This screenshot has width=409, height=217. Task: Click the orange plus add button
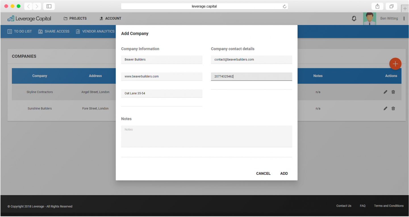(395, 64)
